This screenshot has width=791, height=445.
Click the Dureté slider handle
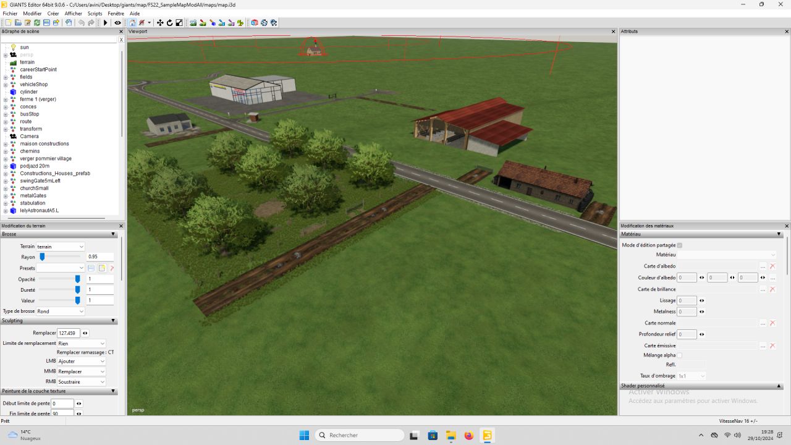tap(77, 289)
